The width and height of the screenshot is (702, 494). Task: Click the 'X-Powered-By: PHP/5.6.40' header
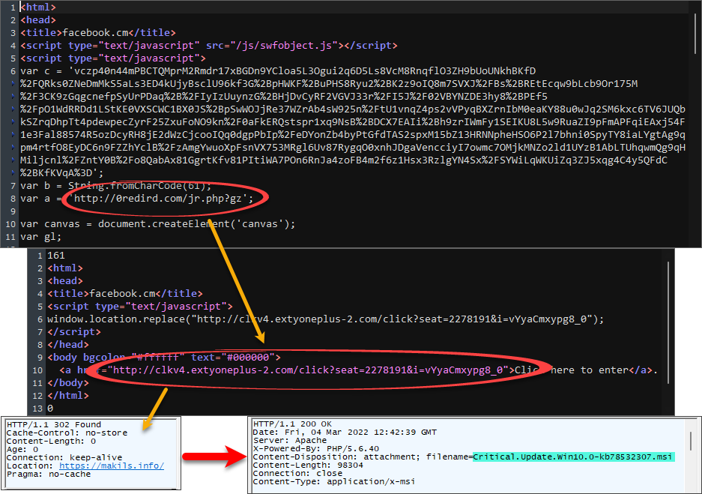click(316, 449)
